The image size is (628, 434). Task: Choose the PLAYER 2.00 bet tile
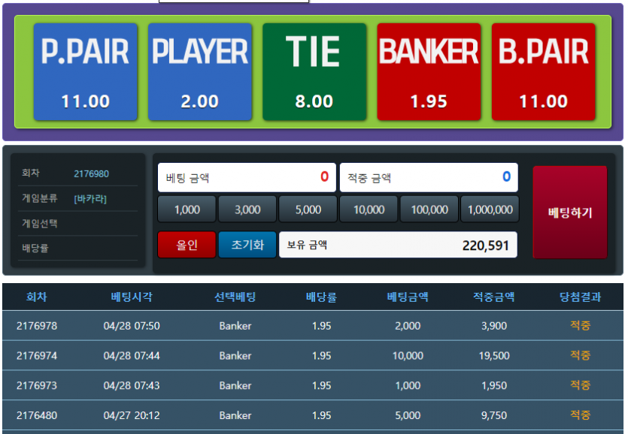click(x=200, y=72)
